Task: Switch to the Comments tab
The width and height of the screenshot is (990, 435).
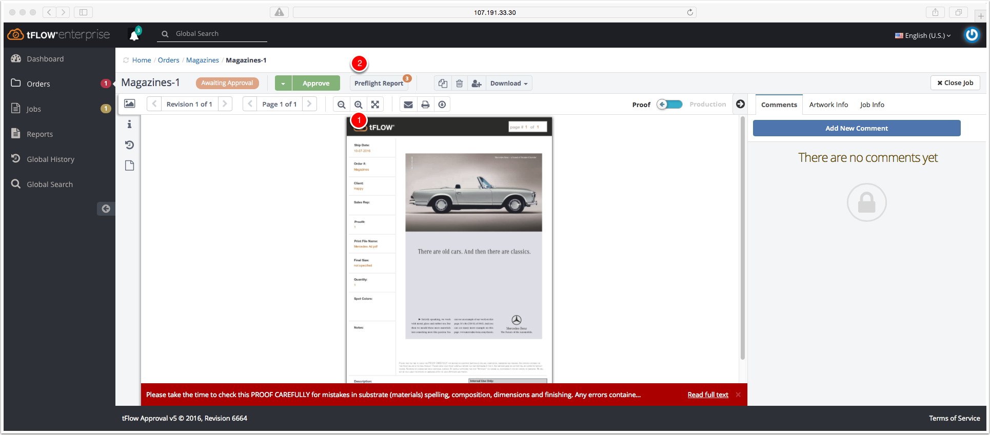Action: [x=779, y=105]
